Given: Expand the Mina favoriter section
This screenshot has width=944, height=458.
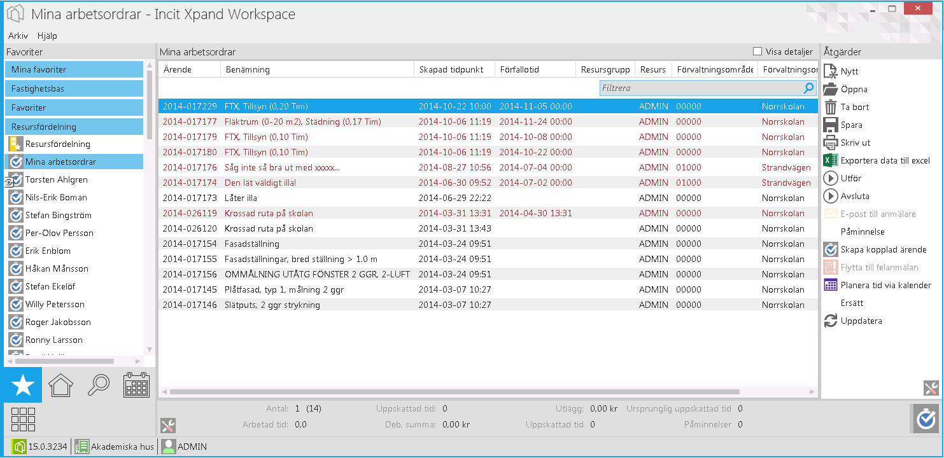Looking at the screenshot, I should 74,69.
